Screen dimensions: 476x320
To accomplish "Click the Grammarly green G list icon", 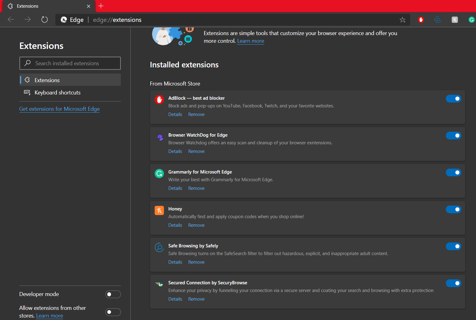I will click(159, 174).
